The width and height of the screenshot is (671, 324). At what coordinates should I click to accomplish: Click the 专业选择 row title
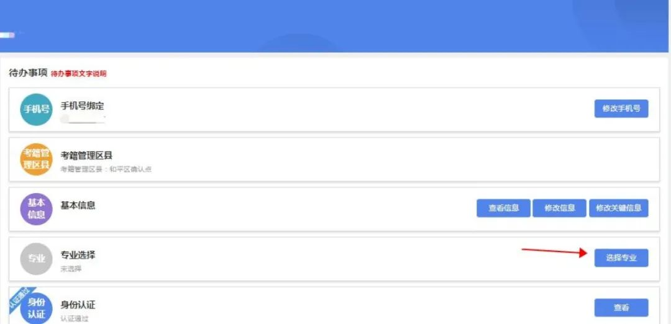[78, 255]
